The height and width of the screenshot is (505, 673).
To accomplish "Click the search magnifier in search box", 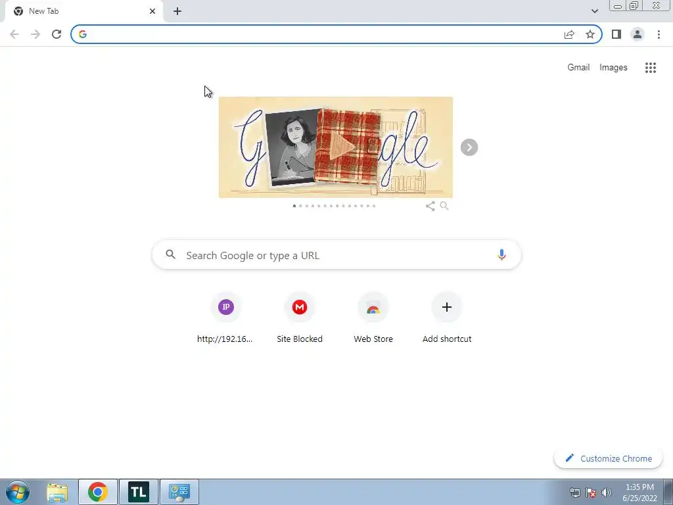I will click(x=170, y=254).
